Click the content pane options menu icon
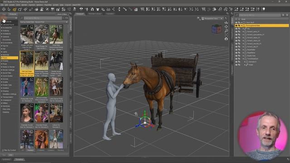Screen dimensions: 290x163 [x=71, y=14]
